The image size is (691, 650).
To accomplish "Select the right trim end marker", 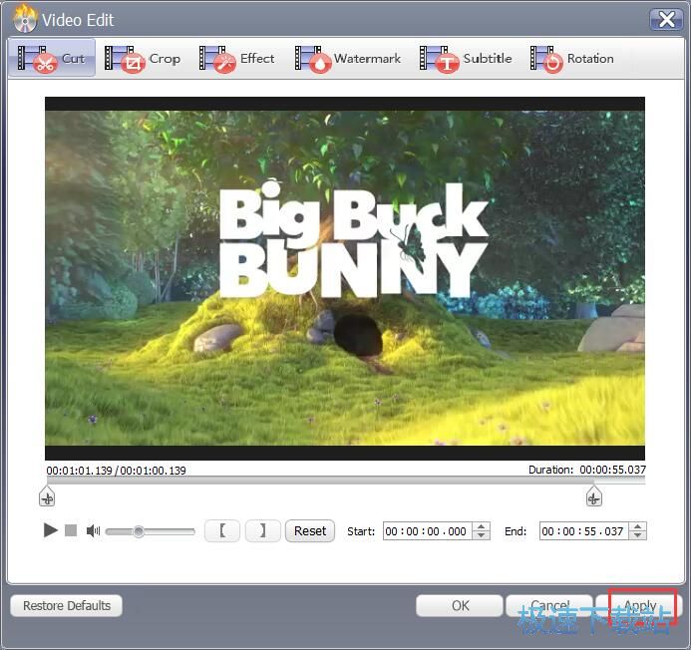I will 594,496.
